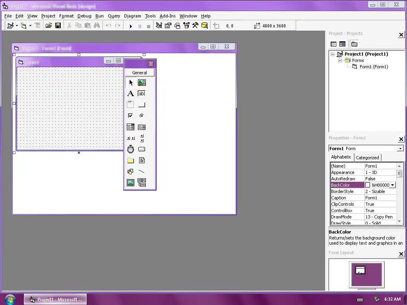
Task: Collapse the Project1 (Project1) tree node
Action: [x=333, y=54]
